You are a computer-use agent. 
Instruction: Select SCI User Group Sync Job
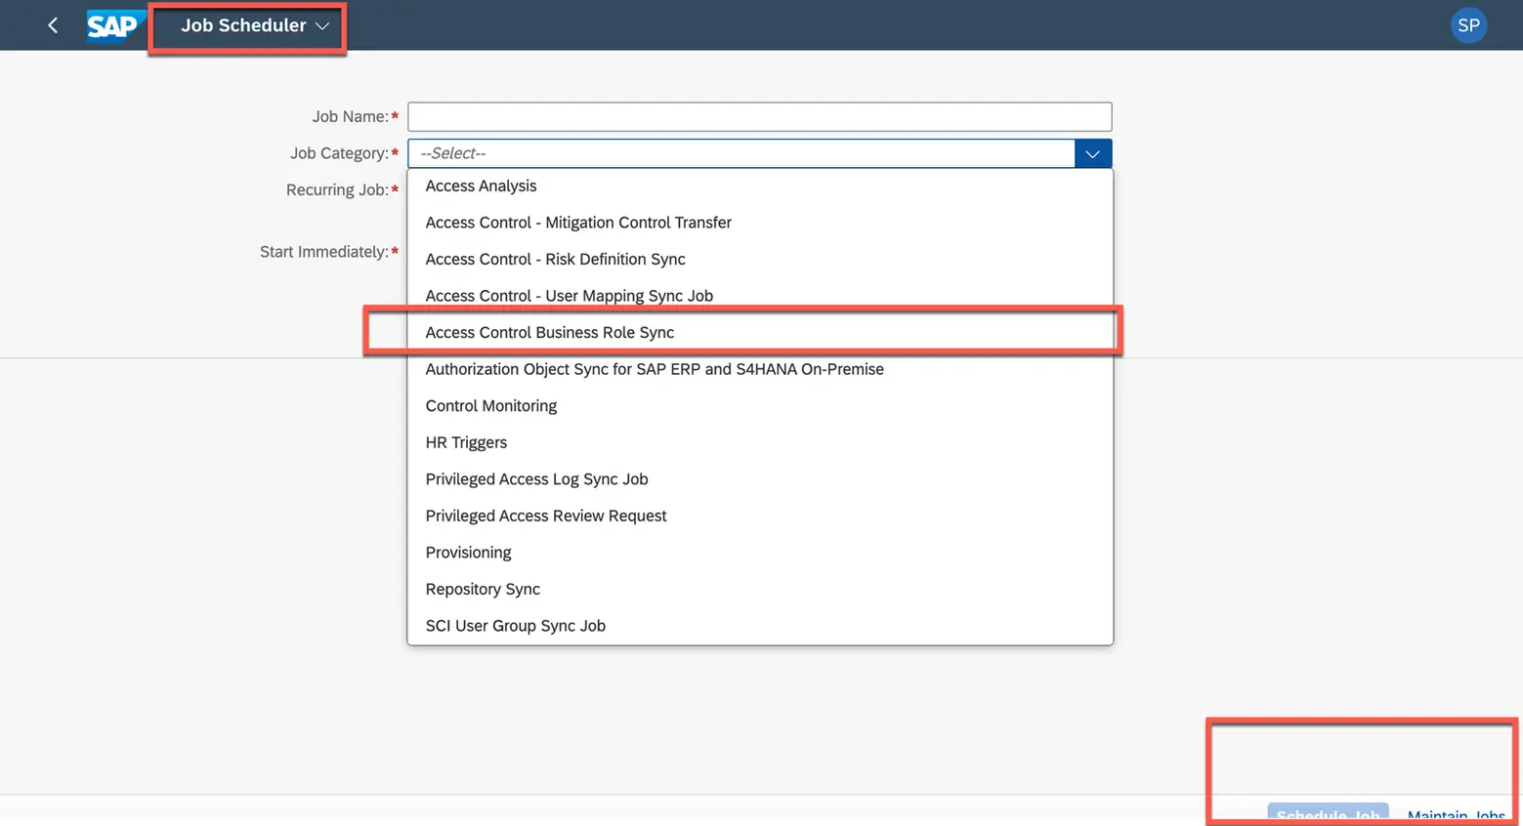pyautogui.click(x=515, y=626)
